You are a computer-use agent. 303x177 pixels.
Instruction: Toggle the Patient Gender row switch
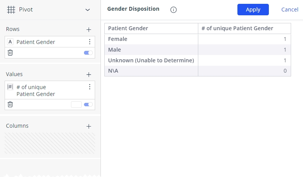pyautogui.click(x=88, y=53)
